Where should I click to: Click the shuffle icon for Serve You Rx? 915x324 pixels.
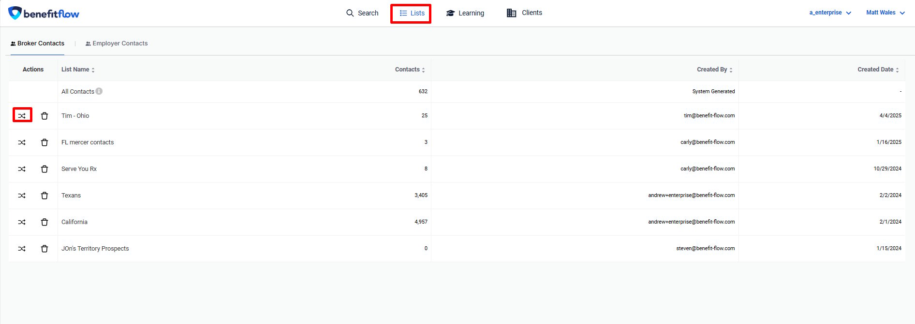pyautogui.click(x=22, y=169)
